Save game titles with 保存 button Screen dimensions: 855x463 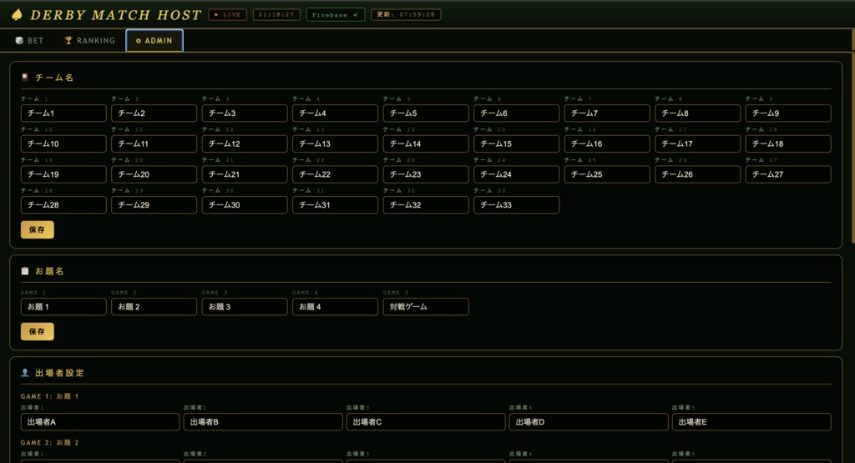coord(37,331)
